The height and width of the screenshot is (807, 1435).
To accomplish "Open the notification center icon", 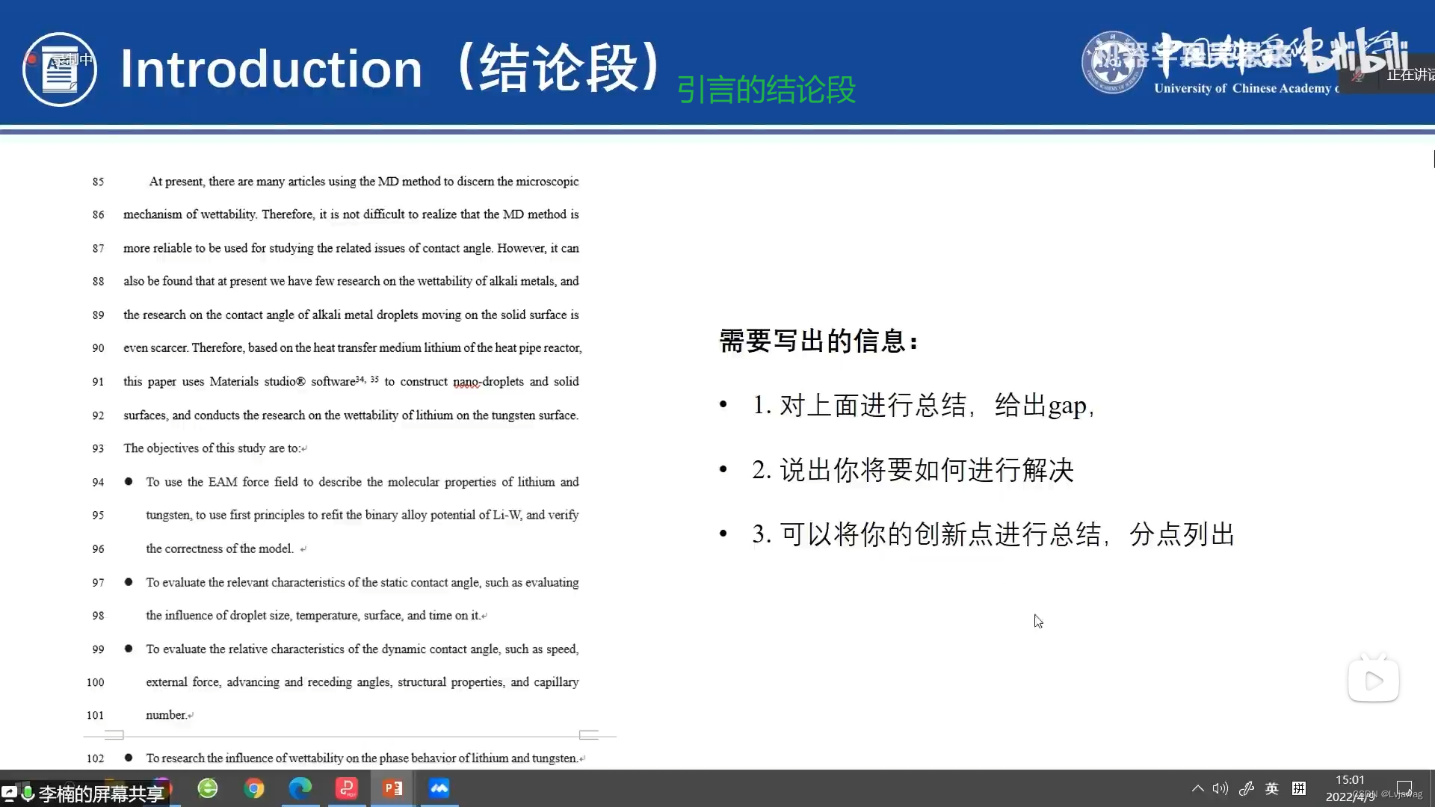I will 1404,788.
